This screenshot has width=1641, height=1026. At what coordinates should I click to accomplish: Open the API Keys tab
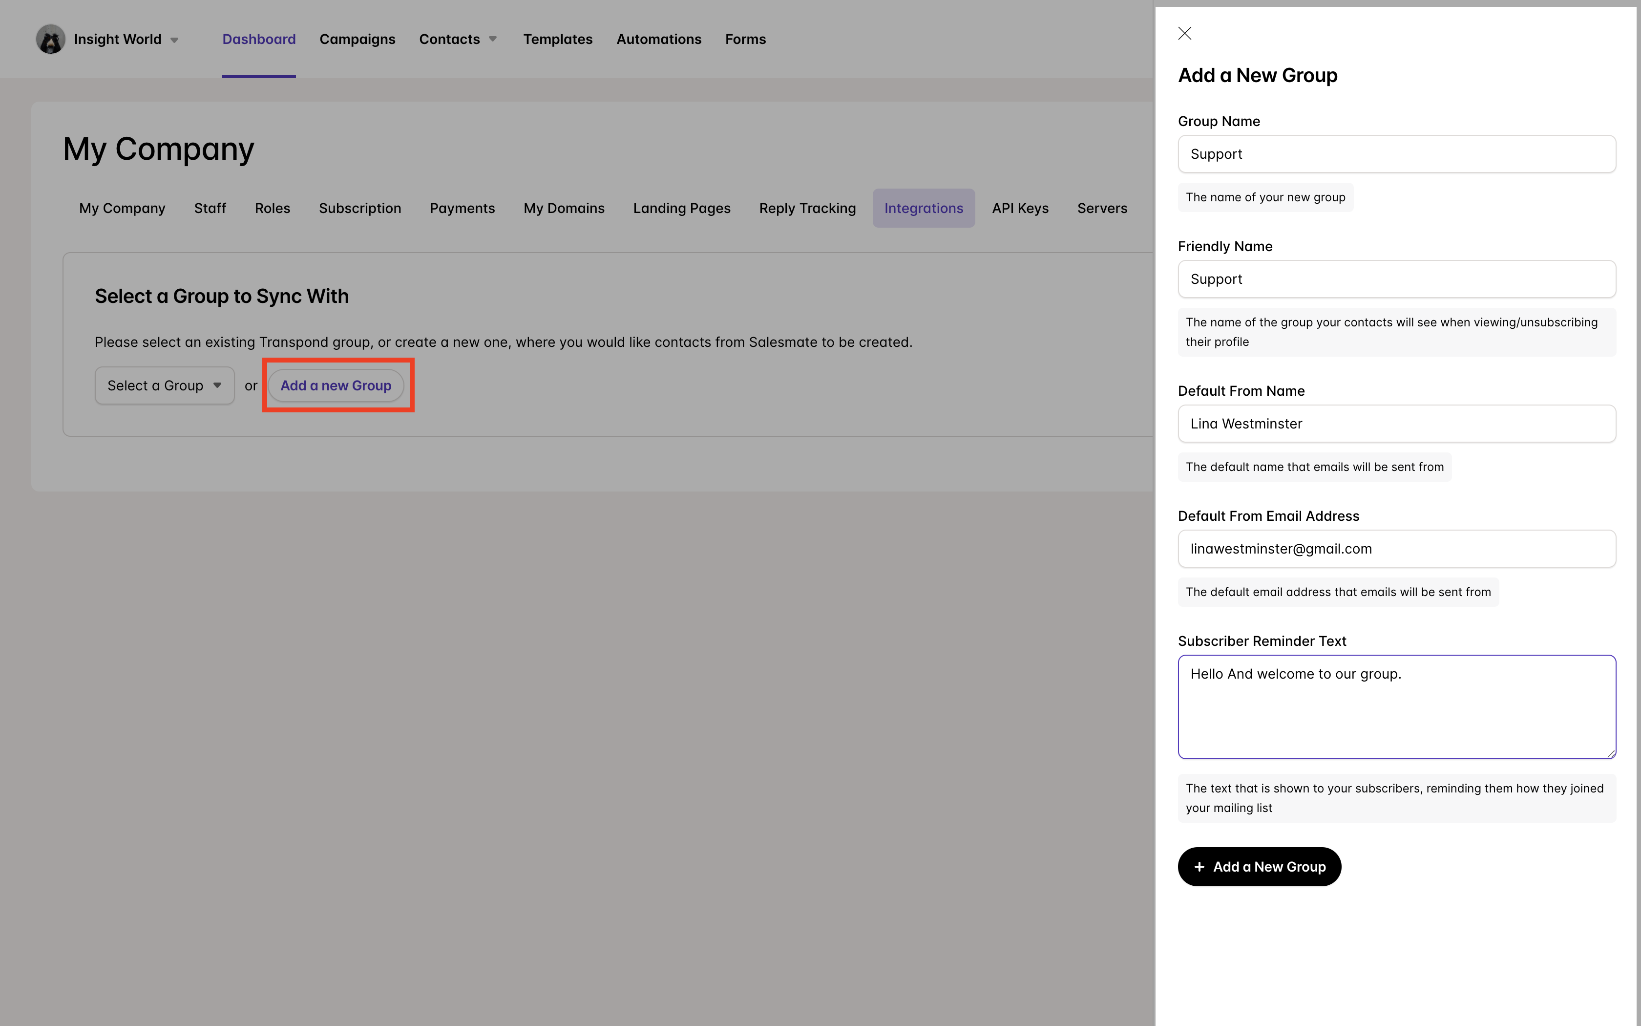click(1021, 208)
